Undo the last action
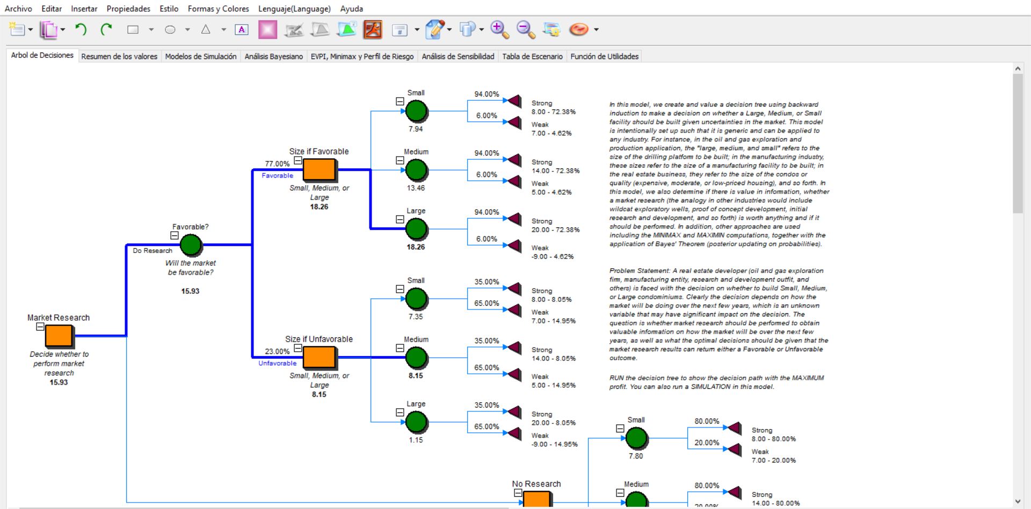The height and width of the screenshot is (509, 1031). pos(81,29)
